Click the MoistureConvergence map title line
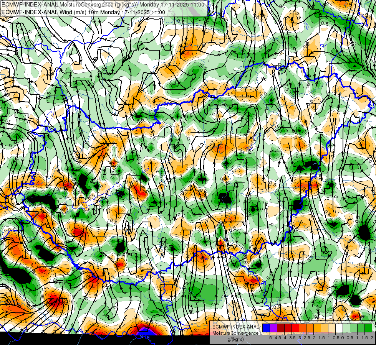376x345 pixels. (x=103, y=5)
